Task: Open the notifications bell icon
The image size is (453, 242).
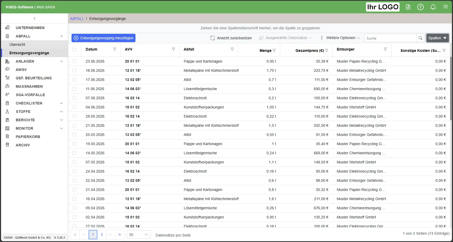Action: tap(433, 7)
